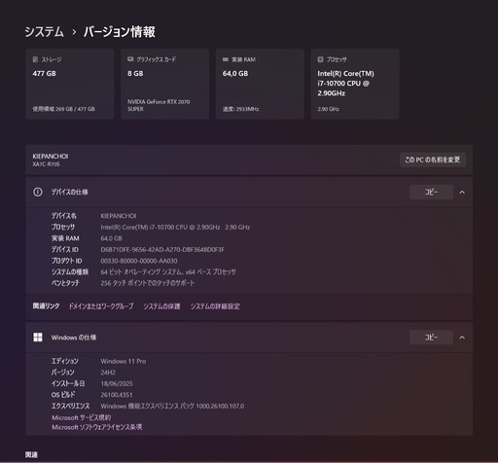
Task: Click the graphics card icon
Action: click(x=130, y=59)
